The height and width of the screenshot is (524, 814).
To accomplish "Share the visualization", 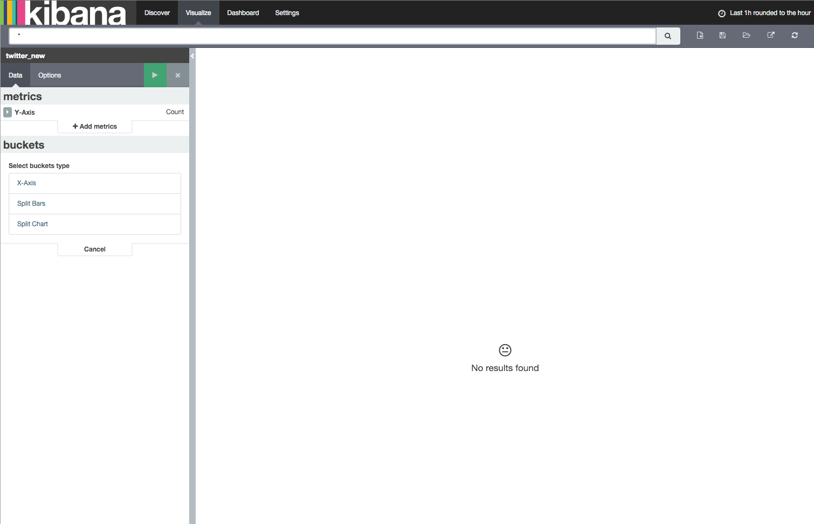I will click(x=770, y=35).
